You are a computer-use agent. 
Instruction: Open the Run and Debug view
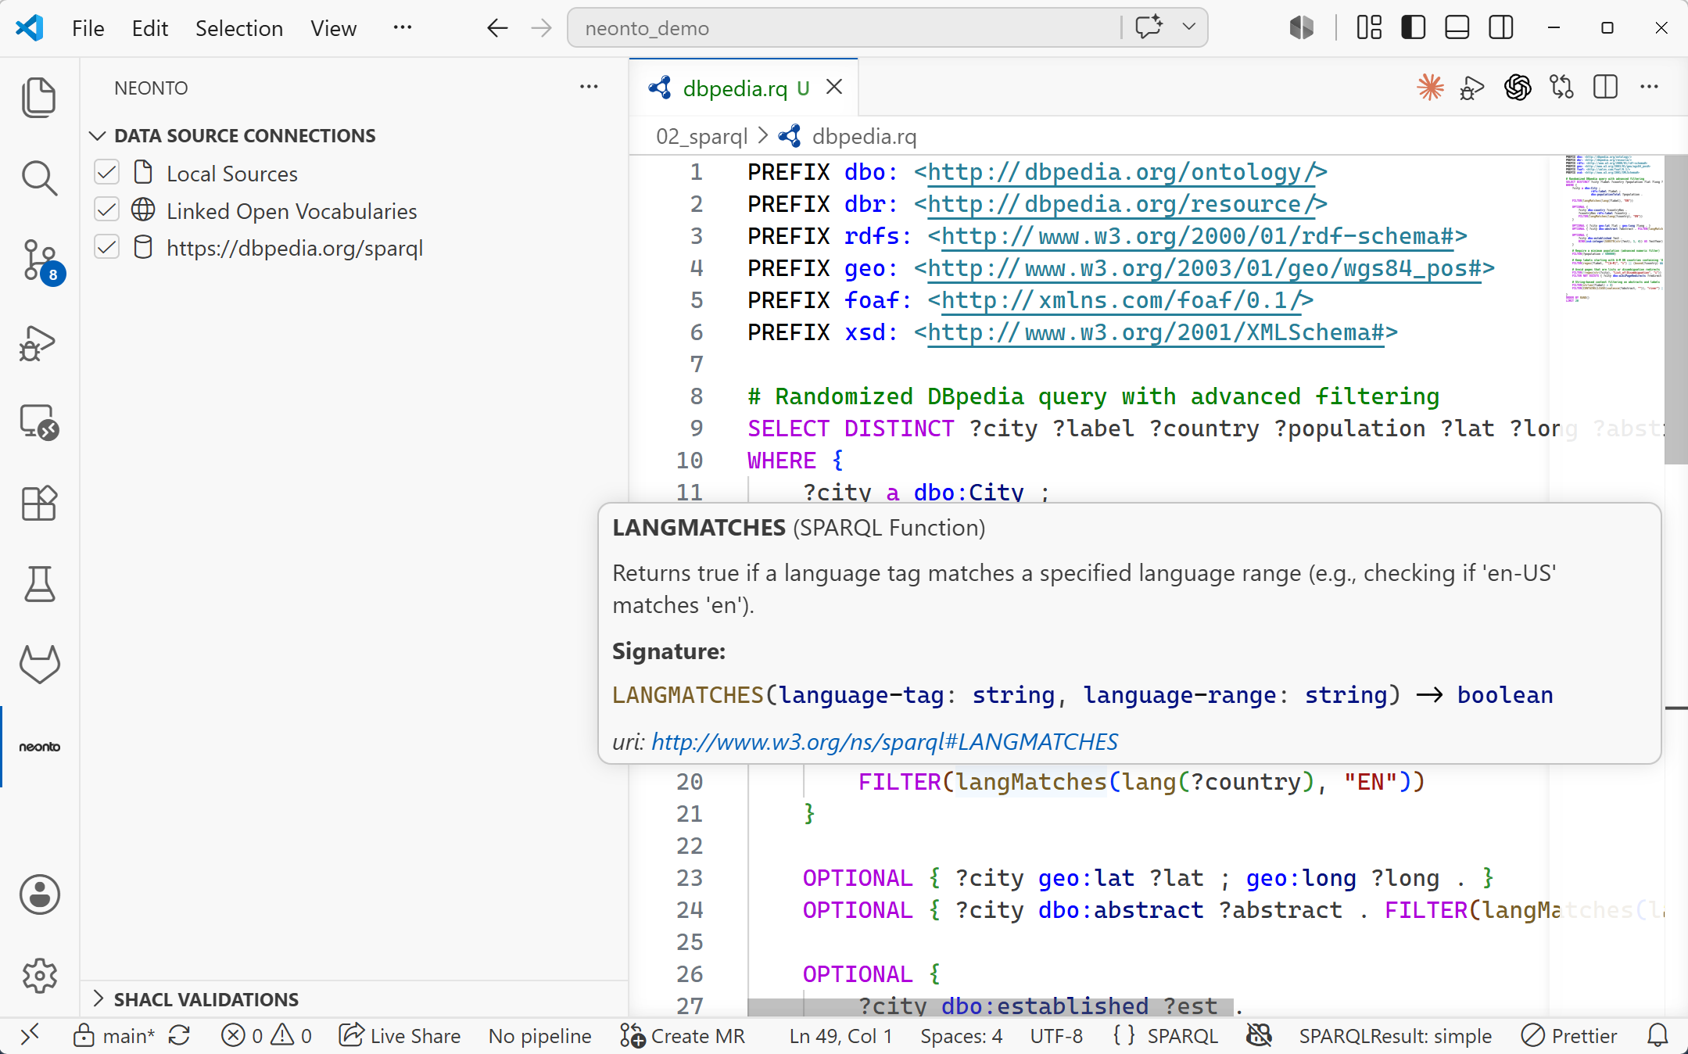(39, 342)
